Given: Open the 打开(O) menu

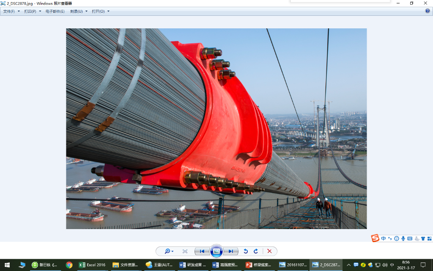Looking at the screenshot, I should 100,11.
